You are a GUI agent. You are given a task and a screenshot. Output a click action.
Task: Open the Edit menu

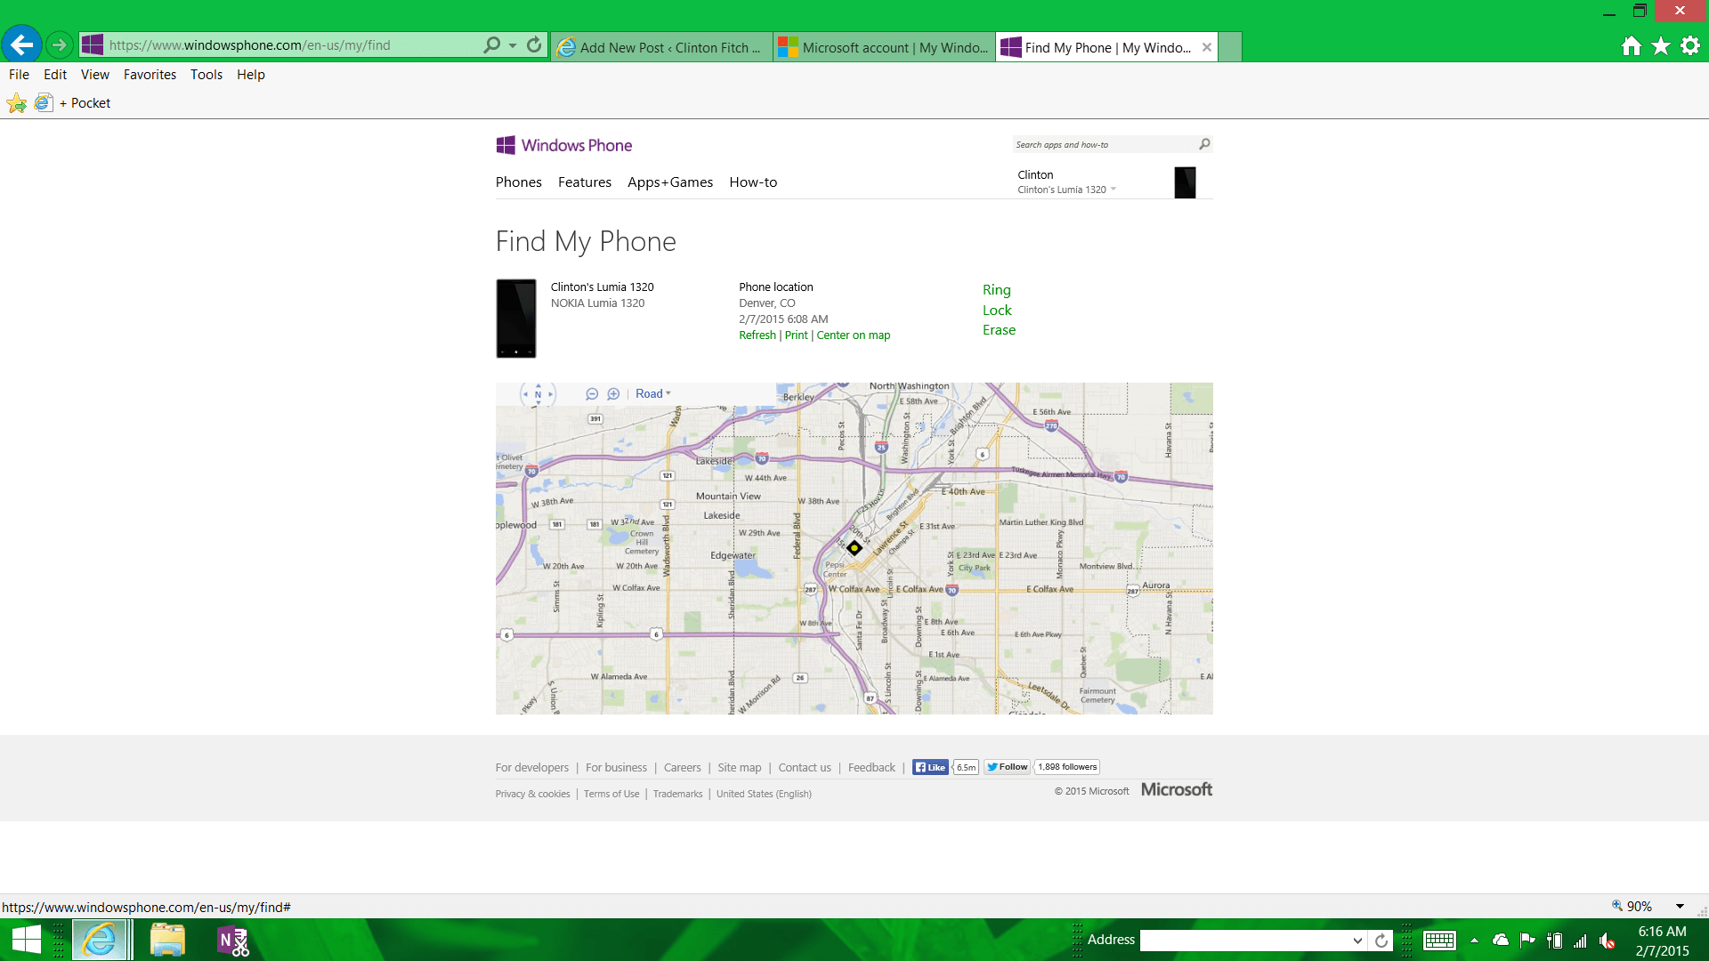(x=55, y=75)
